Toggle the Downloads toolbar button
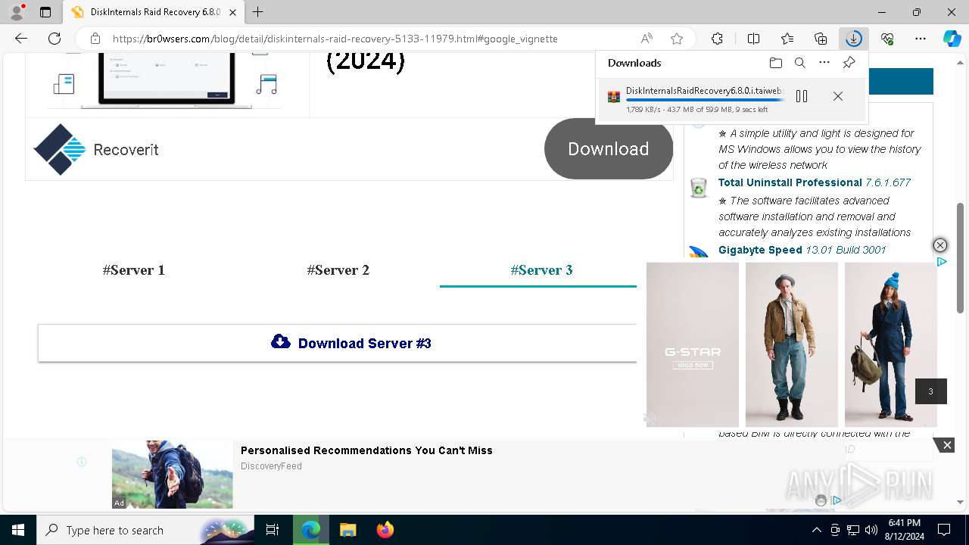Image resolution: width=969 pixels, height=545 pixels. [x=854, y=39]
